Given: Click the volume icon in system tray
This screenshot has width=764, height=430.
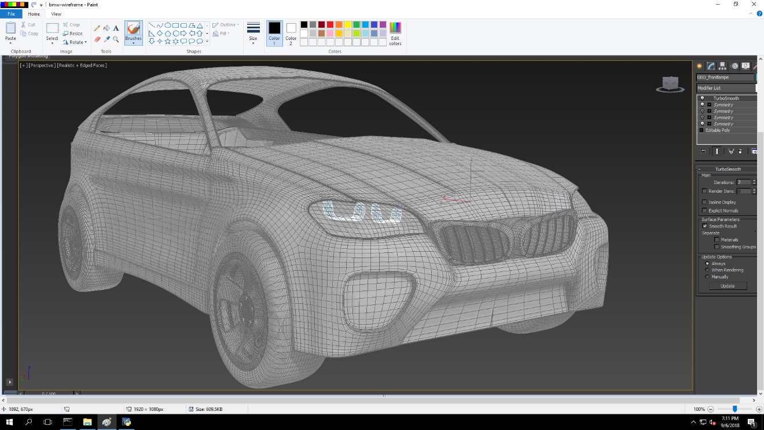Looking at the screenshot, I should pos(712,422).
